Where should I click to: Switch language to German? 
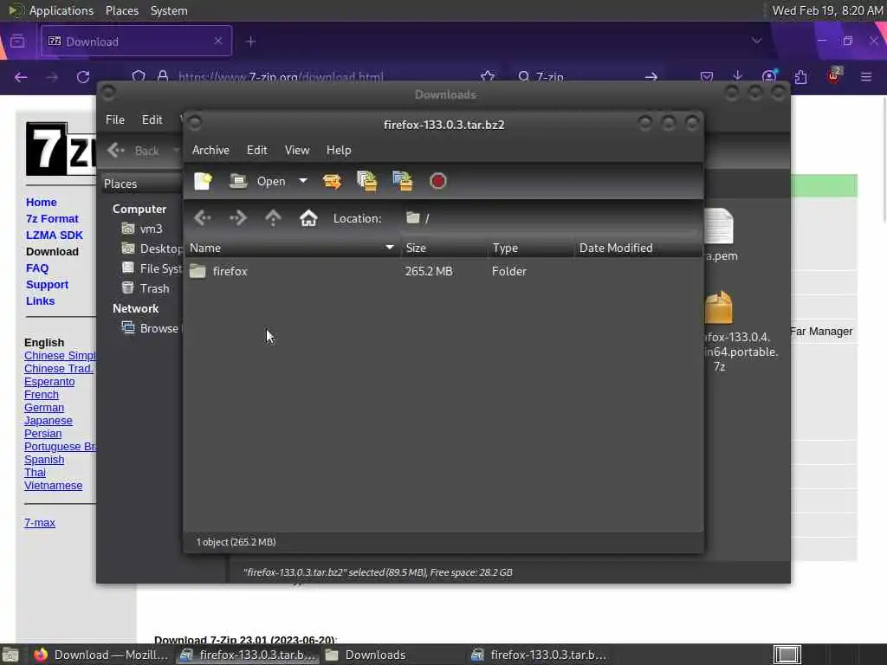pyautogui.click(x=44, y=408)
